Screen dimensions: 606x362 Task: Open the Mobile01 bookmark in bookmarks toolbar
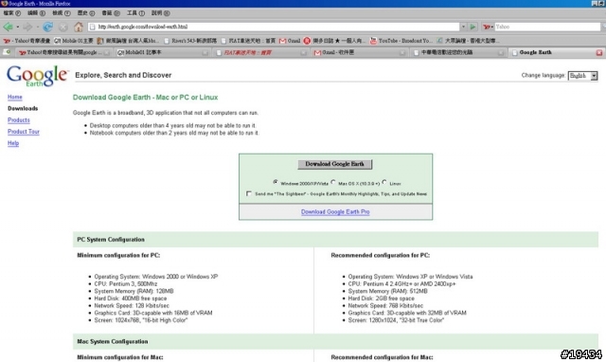[x=74, y=41]
